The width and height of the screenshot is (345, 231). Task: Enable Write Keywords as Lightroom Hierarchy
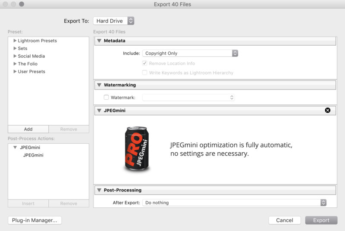(x=144, y=73)
